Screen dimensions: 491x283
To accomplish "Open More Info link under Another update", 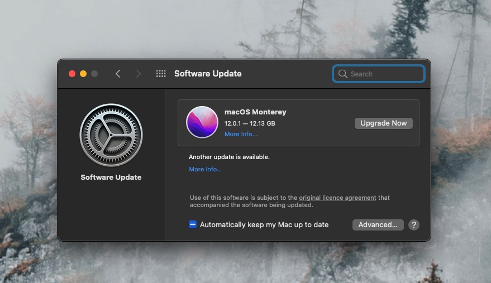I will click(205, 169).
